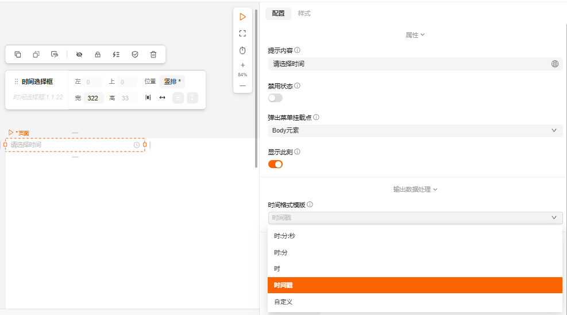Switch to the 样式 tab
Screen dimensions: 567x315
point(304,13)
